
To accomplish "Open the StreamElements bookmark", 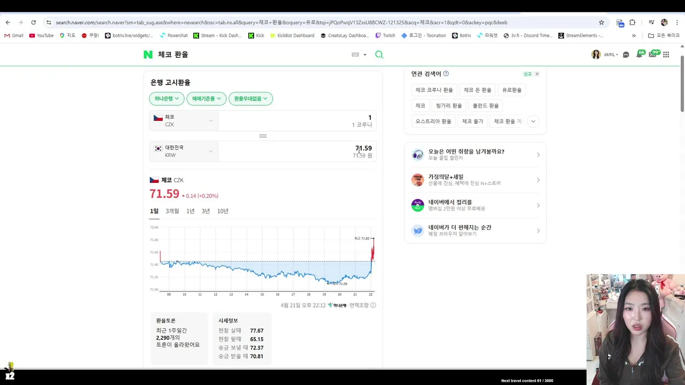I will click(581, 35).
